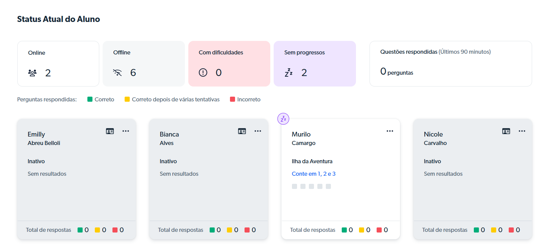Click the green Correto legend swatch

pyautogui.click(x=90, y=99)
